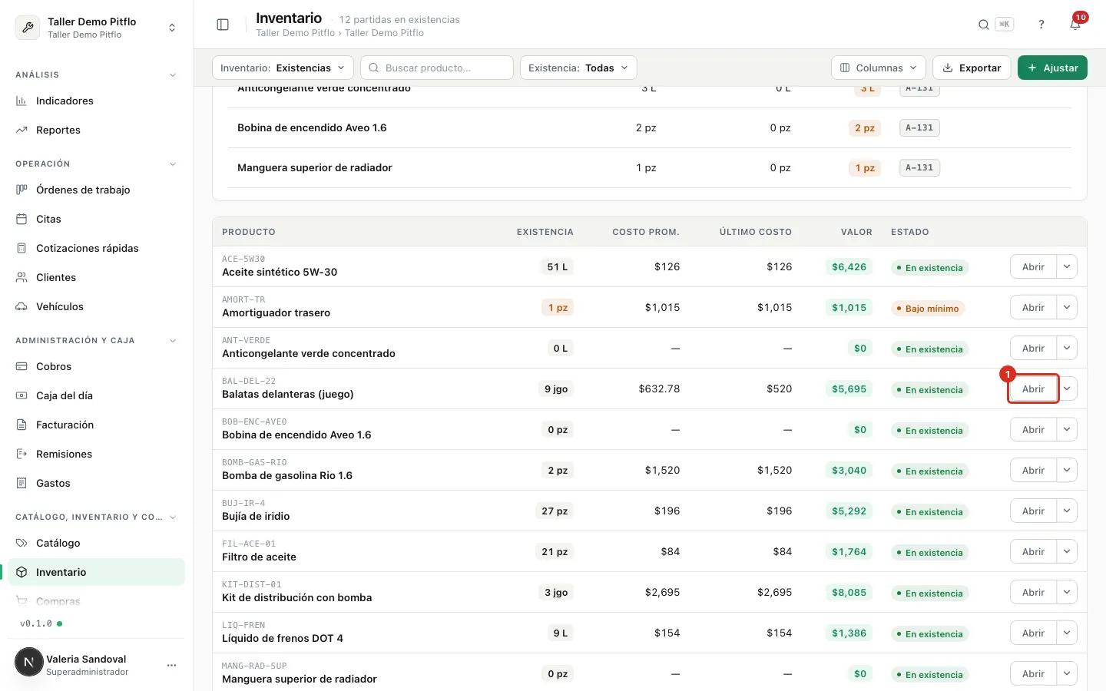Screen dimensions: 1106x691
Task: Toggle the sidebar panel icon
Action: point(223,25)
